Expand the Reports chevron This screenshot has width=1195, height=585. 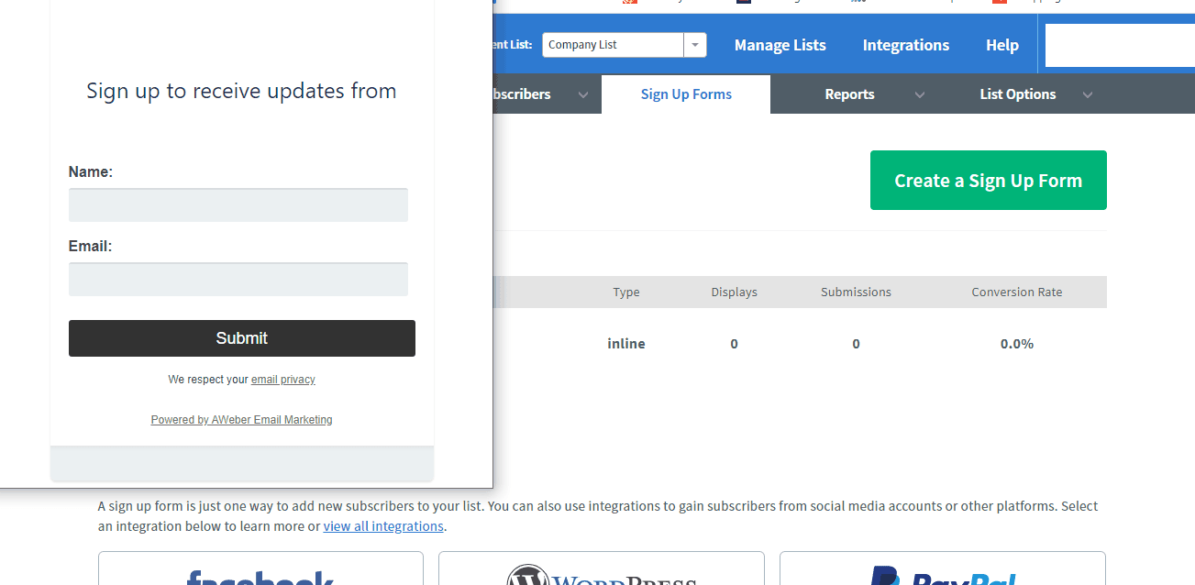click(x=920, y=94)
